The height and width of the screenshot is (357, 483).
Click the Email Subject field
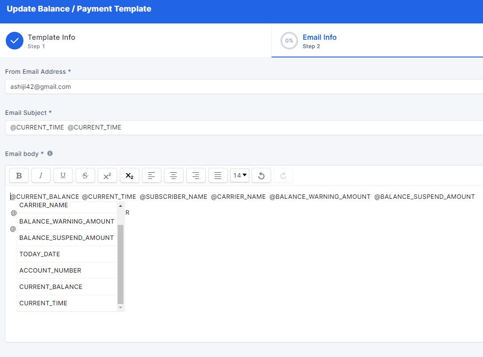(x=244, y=127)
